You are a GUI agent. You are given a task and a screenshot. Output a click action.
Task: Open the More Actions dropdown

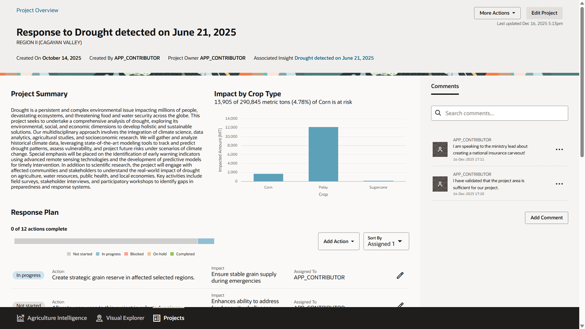tap(497, 13)
